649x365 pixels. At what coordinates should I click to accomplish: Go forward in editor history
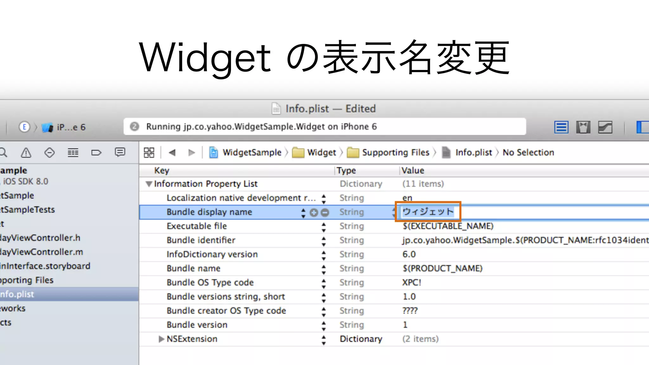click(x=191, y=153)
